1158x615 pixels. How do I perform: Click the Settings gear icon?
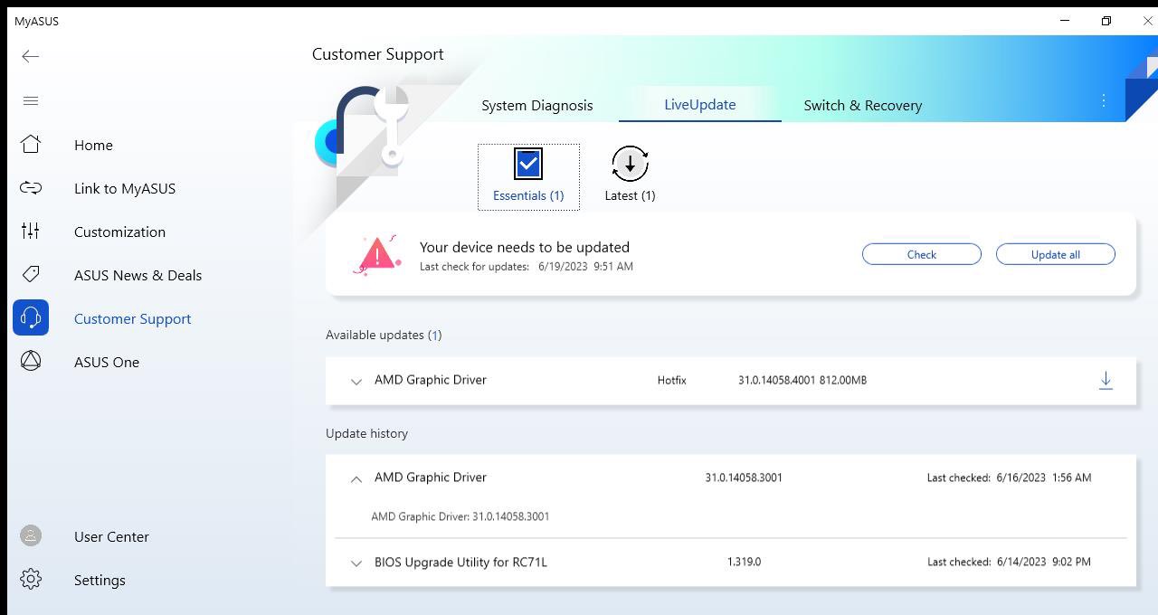tap(31, 580)
